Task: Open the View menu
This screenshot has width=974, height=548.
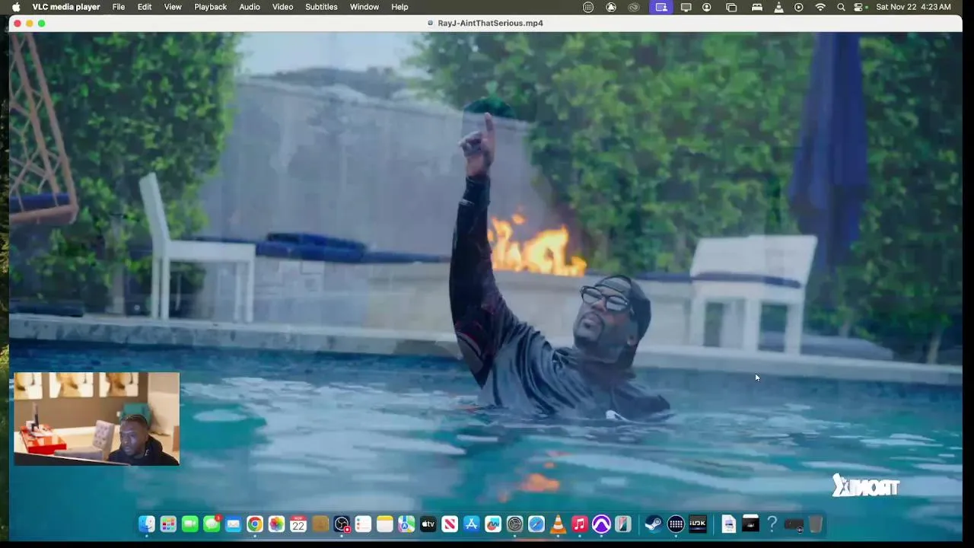Action: (x=173, y=7)
